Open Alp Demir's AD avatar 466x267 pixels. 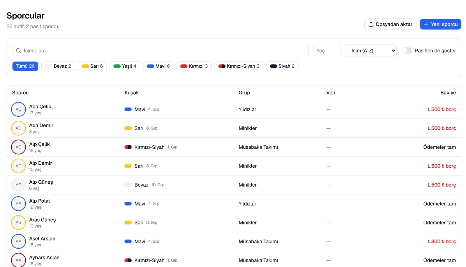18,166
